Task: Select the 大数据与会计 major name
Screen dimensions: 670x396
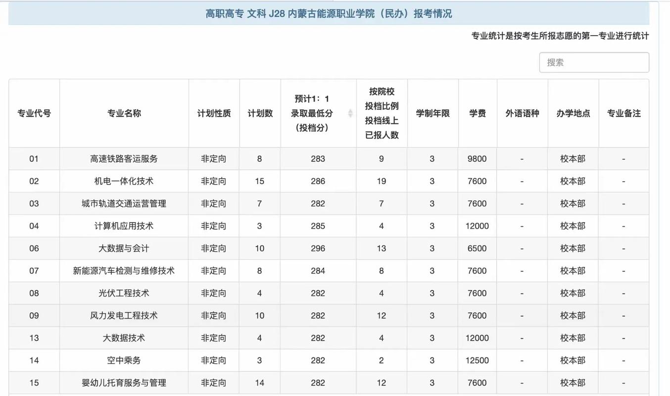Action: coord(124,248)
